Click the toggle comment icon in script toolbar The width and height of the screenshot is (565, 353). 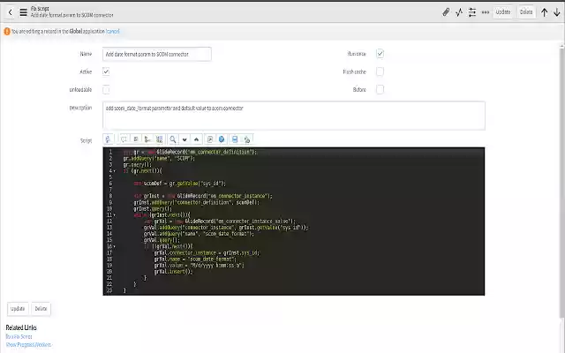pyautogui.click(x=124, y=139)
